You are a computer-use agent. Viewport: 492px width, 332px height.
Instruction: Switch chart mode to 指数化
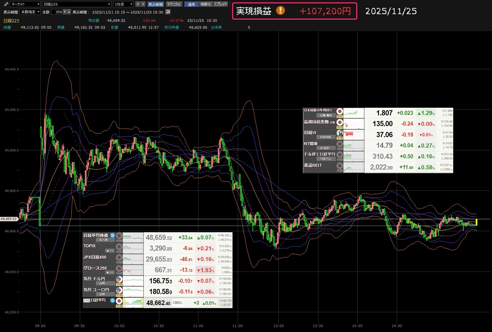click(x=206, y=4)
